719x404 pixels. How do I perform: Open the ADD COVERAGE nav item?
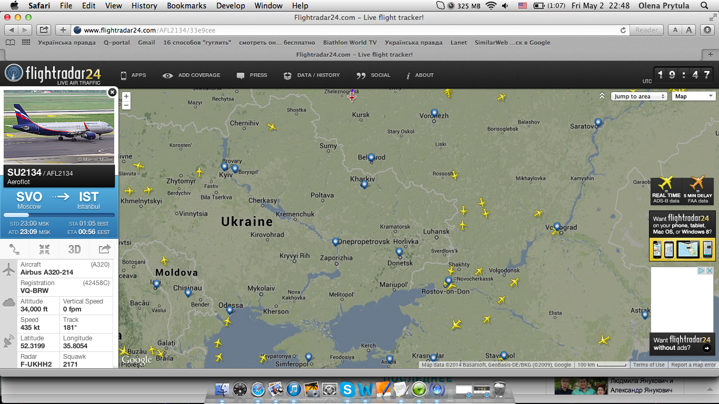pos(192,75)
